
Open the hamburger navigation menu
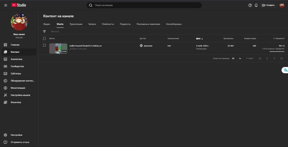pos(6,5)
